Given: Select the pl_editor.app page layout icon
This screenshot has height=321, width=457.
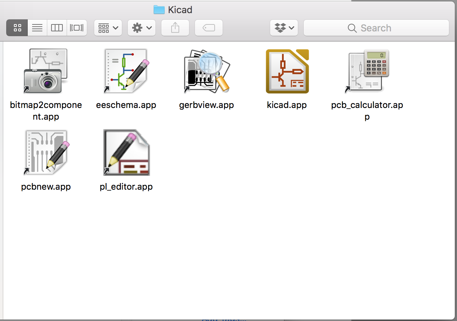Looking at the screenshot, I should pos(126,152).
